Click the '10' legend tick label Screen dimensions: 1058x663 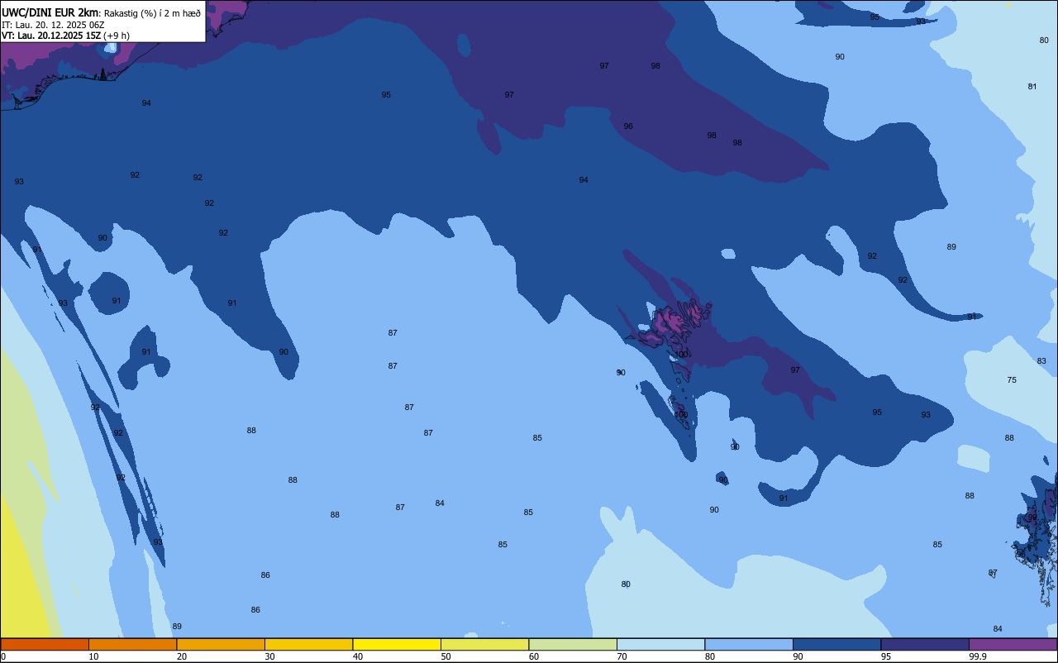93,656
